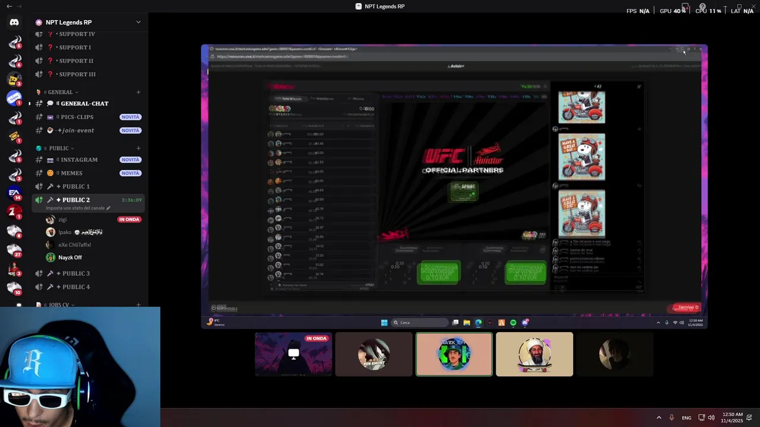
Task: Open the clock showing 12:50 AM
Action: click(x=732, y=418)
